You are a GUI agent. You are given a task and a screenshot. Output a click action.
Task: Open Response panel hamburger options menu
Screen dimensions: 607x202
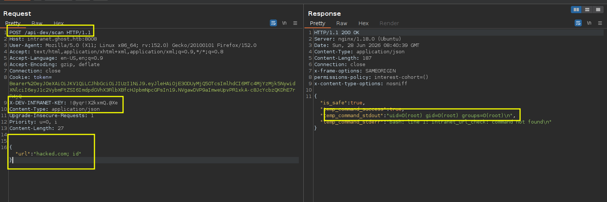click(600, 23)
